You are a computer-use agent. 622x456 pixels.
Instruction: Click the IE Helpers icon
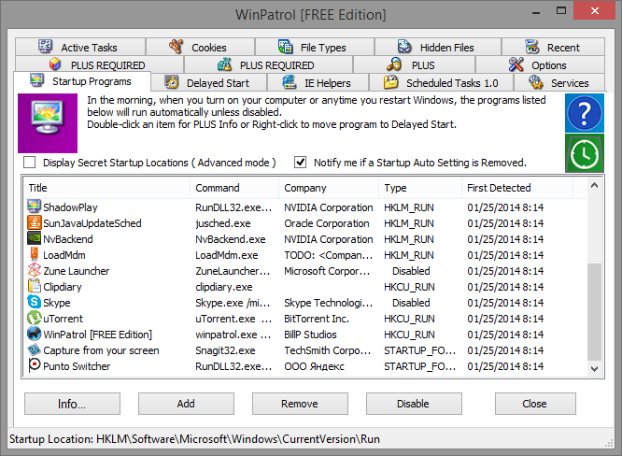(290, 82)
